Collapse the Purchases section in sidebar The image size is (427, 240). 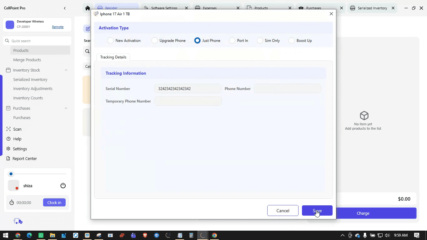pyautogui.click(x=66, y=108)
